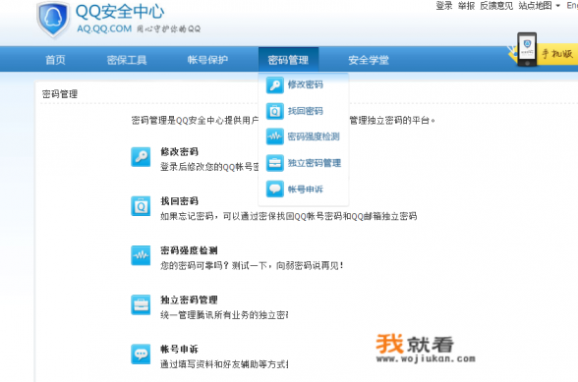The image size is (578, 382).
Task: Click the briefcase icon beside dropdown 独立密码管理
Action: point(274,163)
